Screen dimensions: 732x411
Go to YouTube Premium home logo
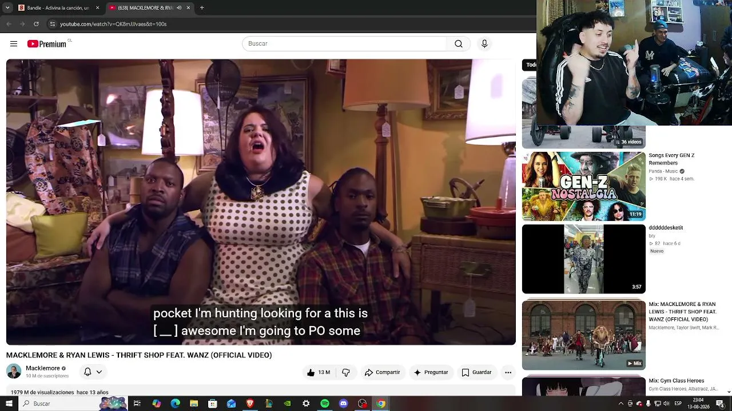(x=47, y=44)
